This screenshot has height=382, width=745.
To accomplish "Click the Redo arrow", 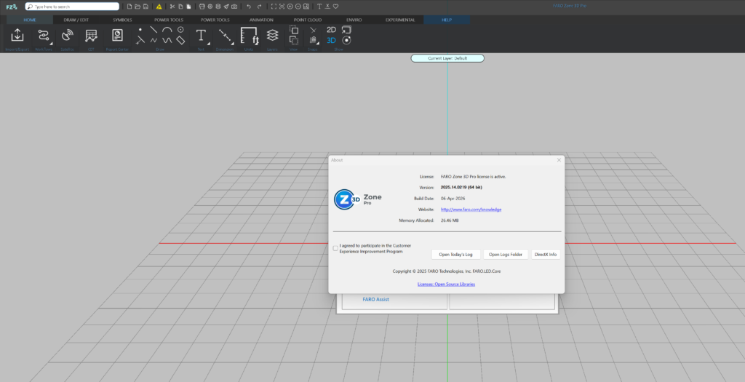I will [x=260, y=7].
